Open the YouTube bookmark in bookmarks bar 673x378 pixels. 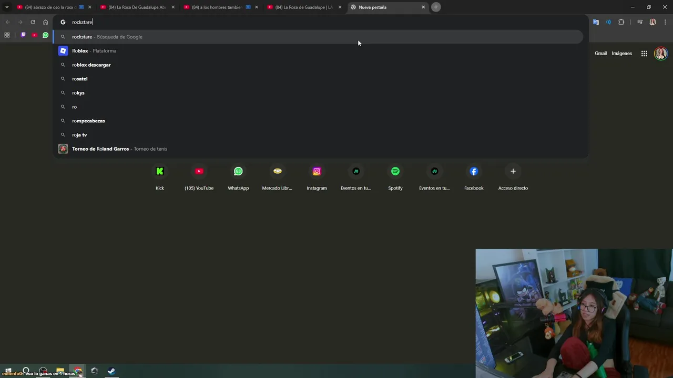[x=34, y=35]
